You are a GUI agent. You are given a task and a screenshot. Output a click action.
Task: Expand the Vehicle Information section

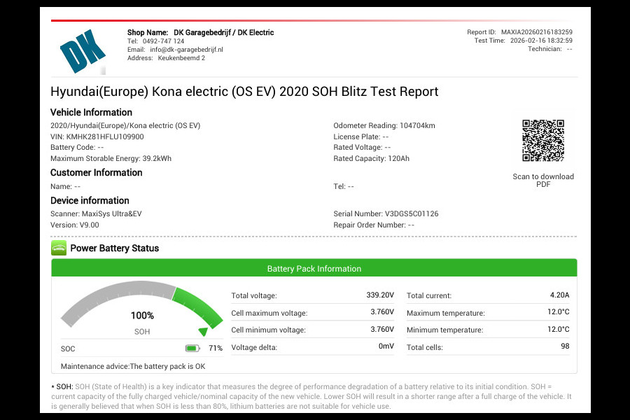coord(91,112)
